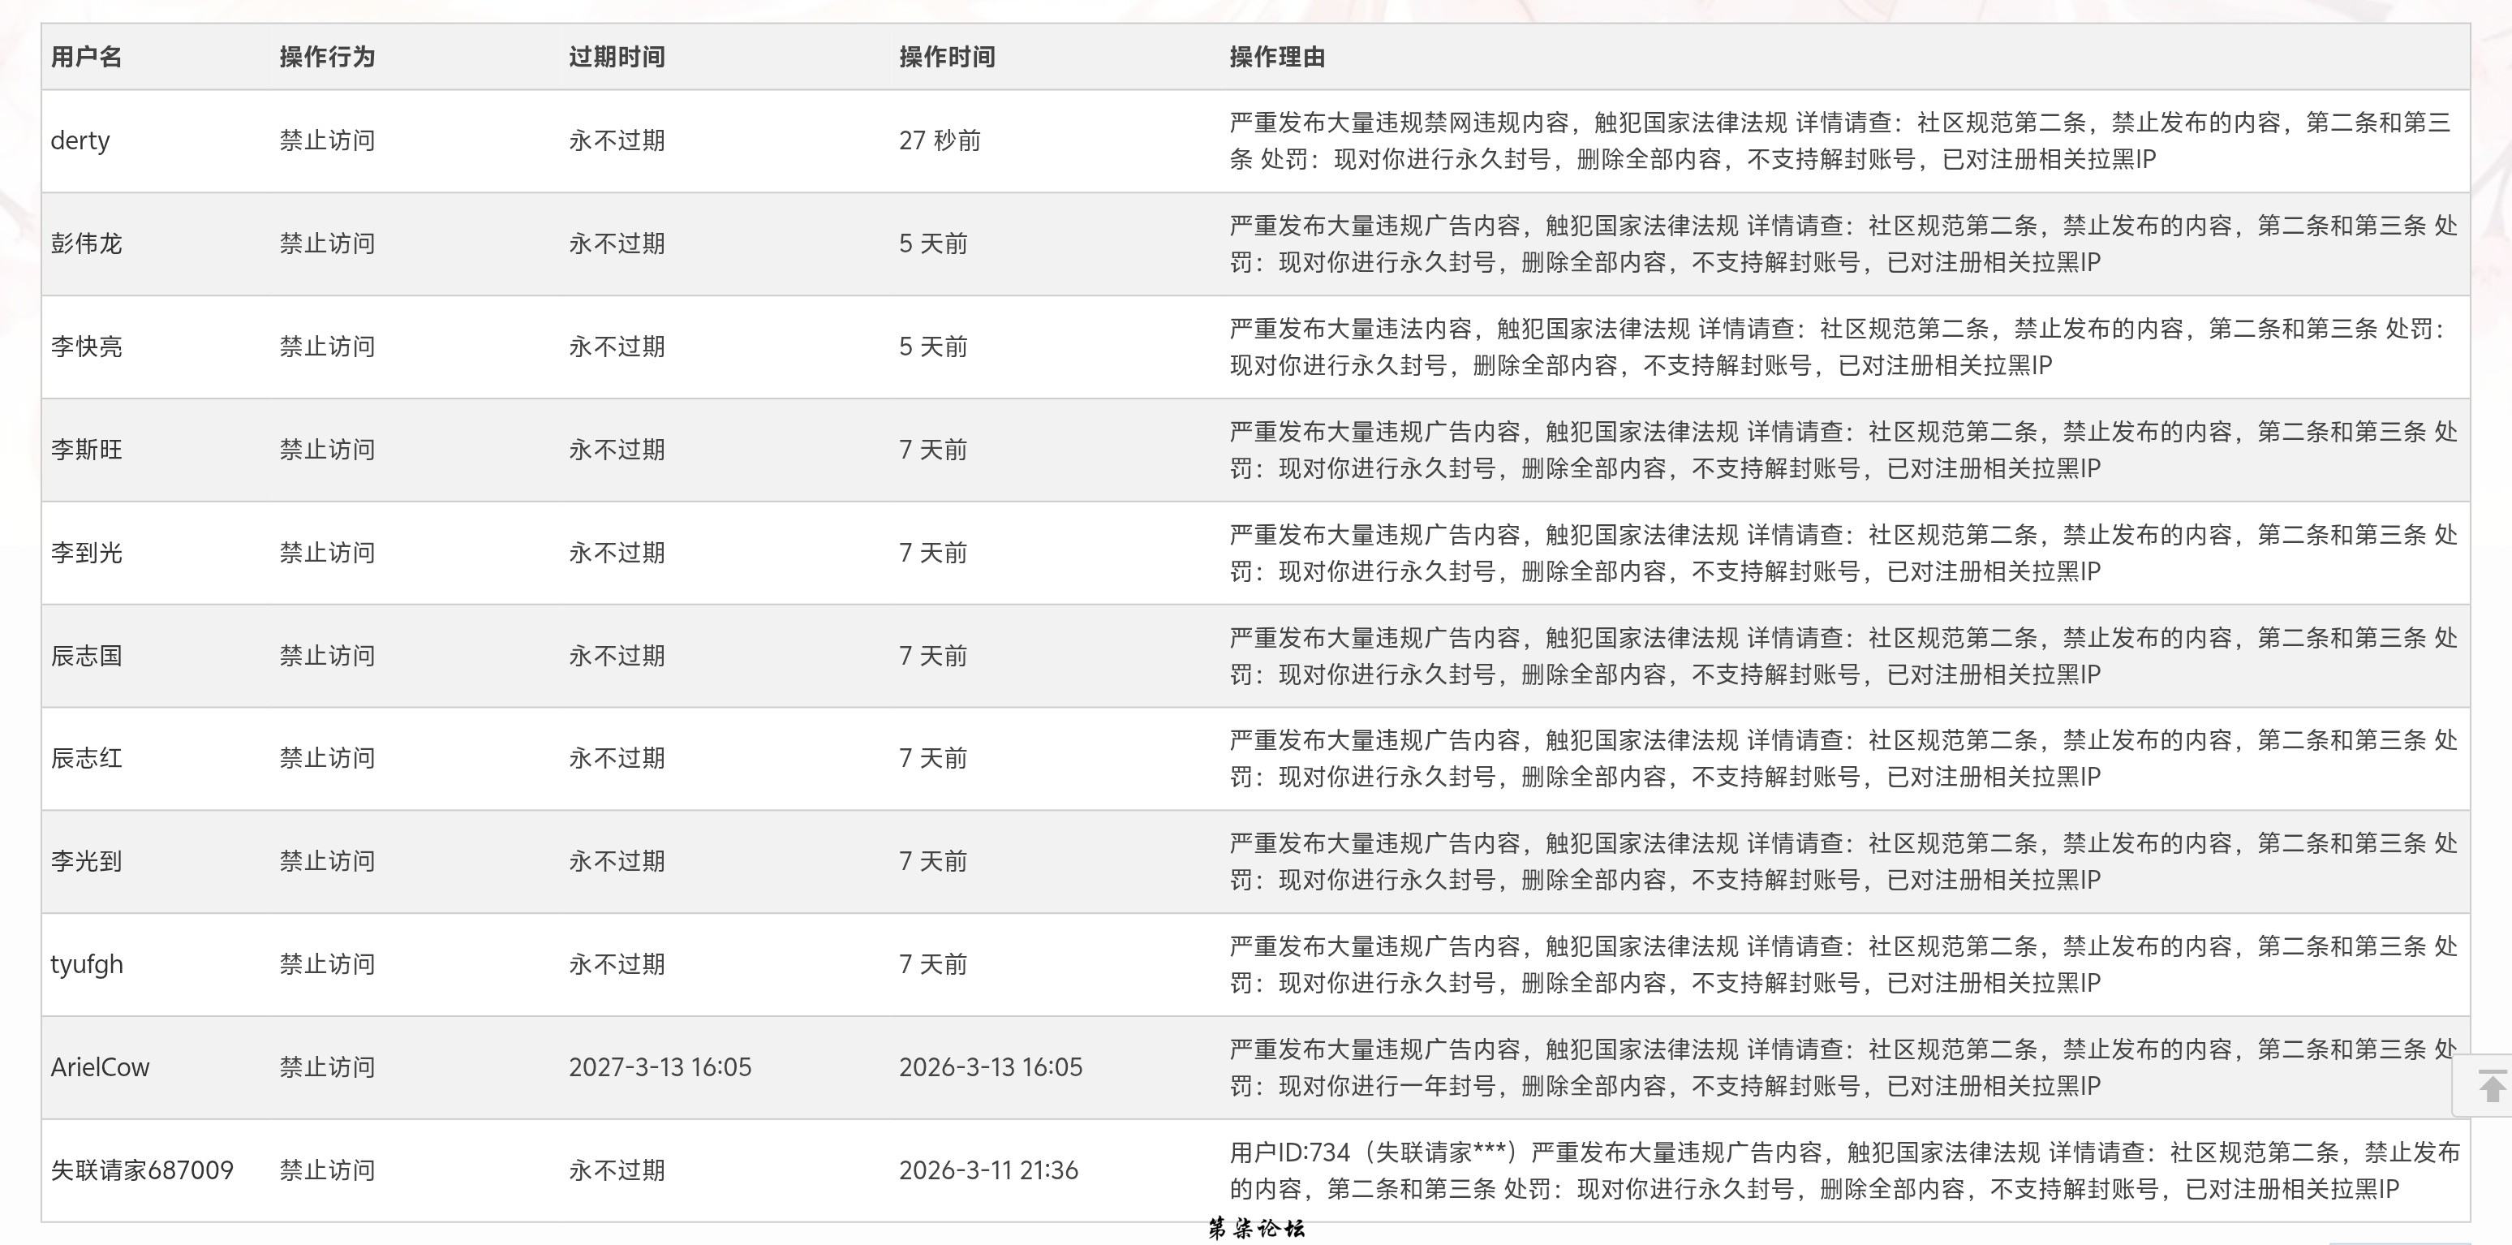Click the 27 秒前 operation time

tap(939, 140)
